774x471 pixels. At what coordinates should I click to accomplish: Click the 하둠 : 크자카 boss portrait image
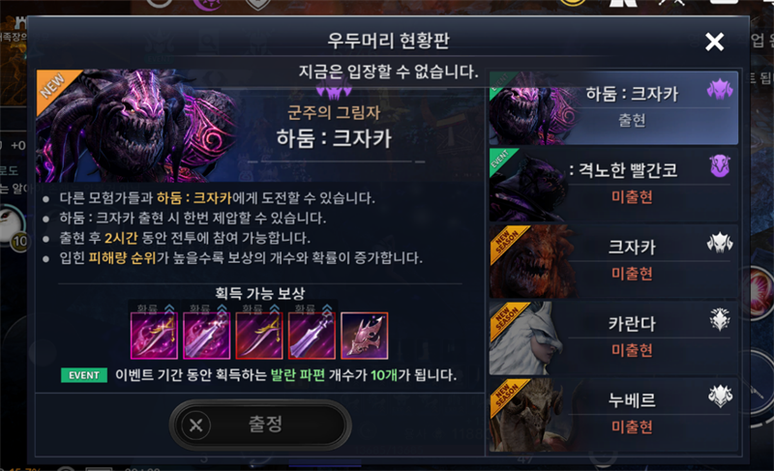[x=135, y=126]
